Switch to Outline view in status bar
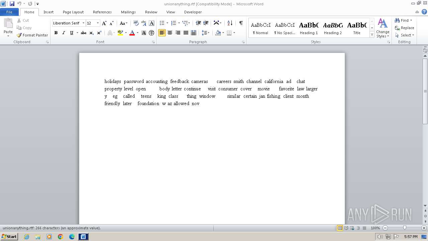The image size is (428, 241). pos(358,228)
